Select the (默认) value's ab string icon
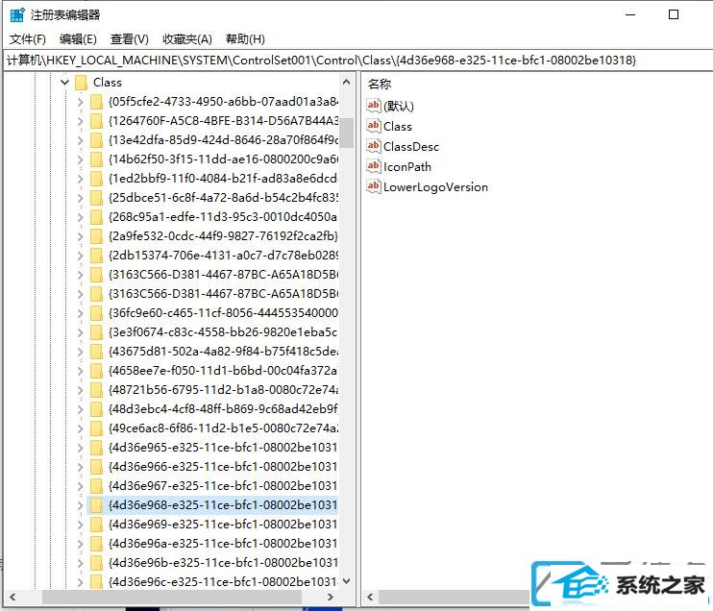 click(374, 106)
